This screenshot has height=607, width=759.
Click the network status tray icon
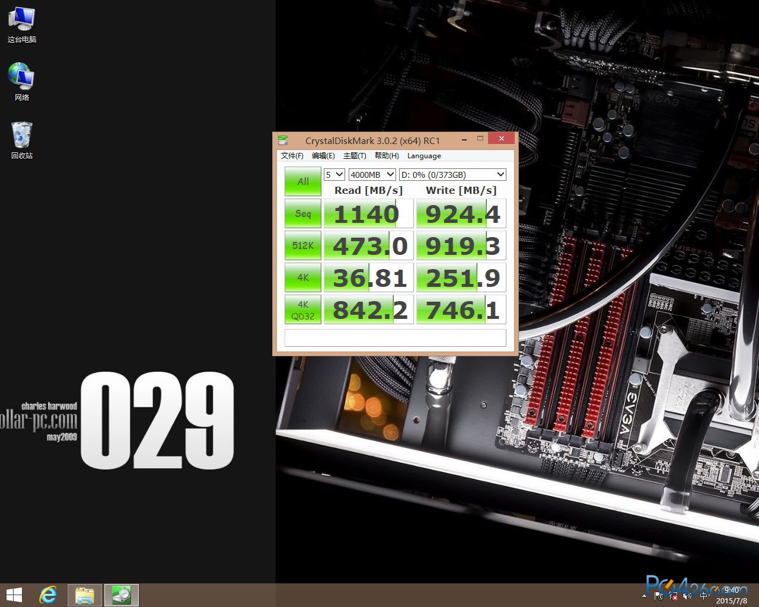point(674,596)
